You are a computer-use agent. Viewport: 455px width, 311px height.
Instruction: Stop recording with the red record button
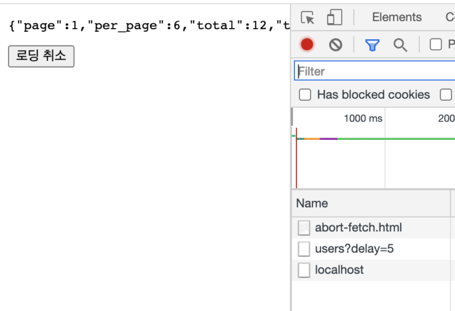(x=307, y=45)
